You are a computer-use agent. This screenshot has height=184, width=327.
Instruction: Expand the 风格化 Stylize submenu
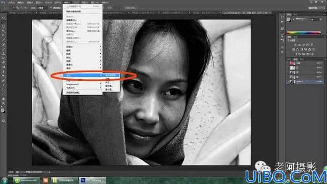pos(83,47)
